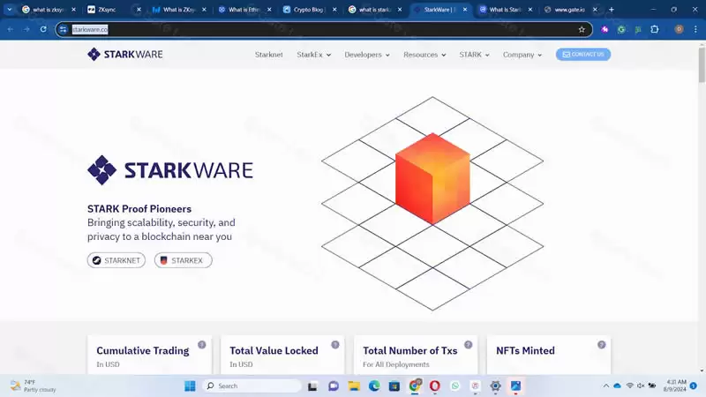
Task: Open WhatsApp from the taskbar
Action: click(455, 386)
